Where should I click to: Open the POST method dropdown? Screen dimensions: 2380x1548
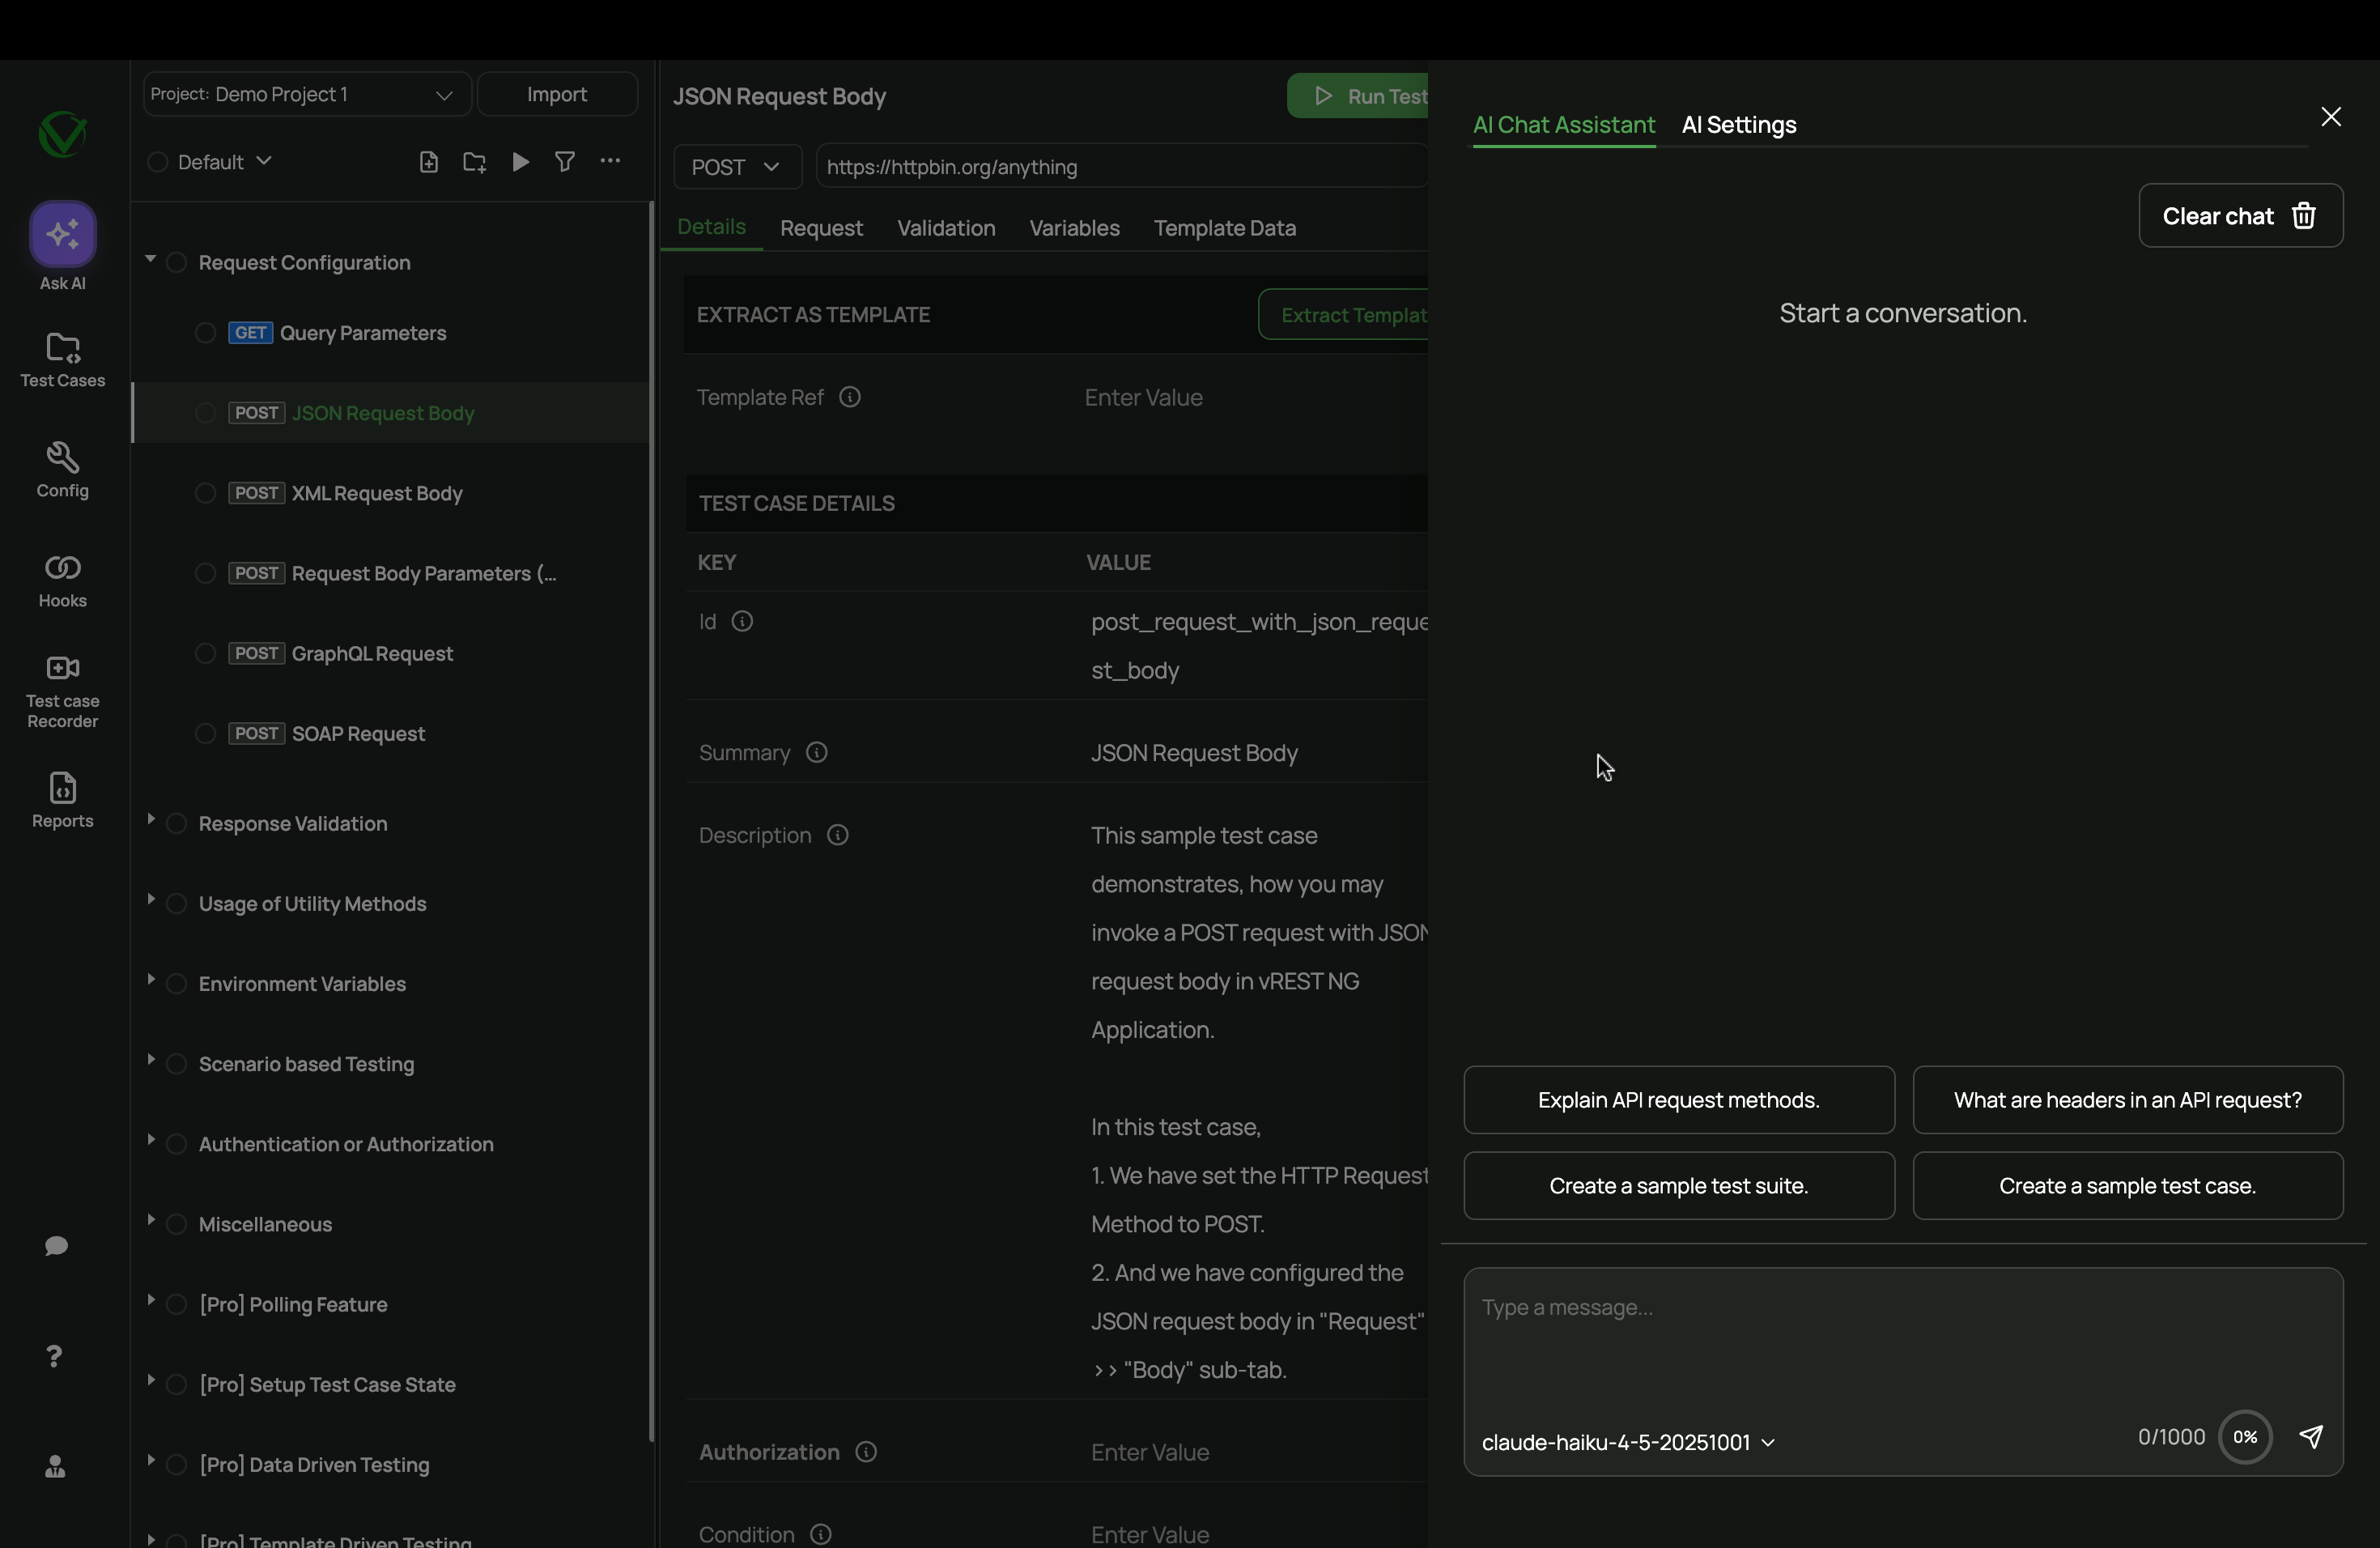point(737,167)
